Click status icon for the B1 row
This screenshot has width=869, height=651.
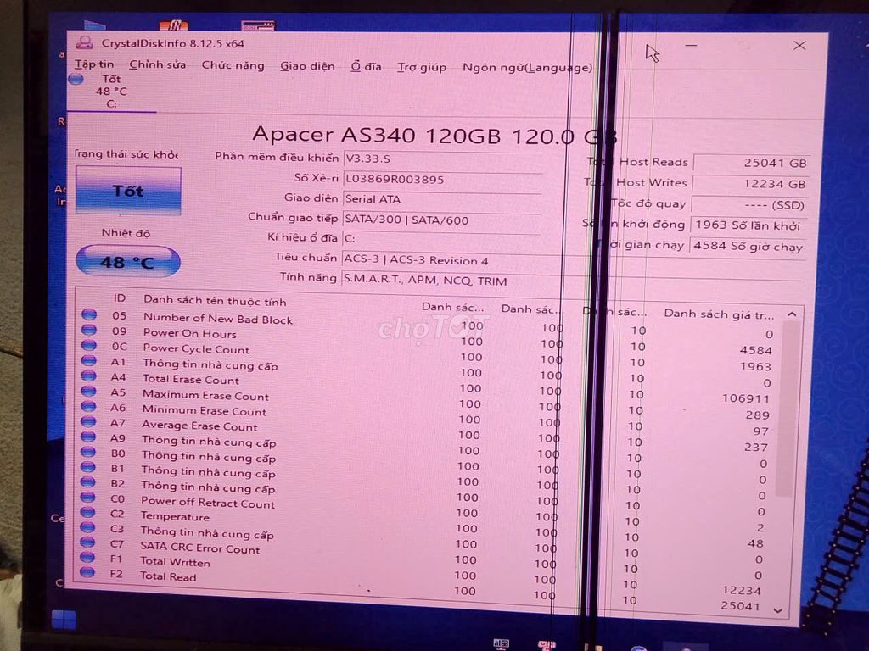[87, 467]
